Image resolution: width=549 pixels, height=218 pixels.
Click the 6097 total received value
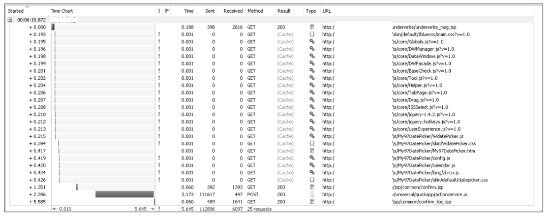[237, 209]
